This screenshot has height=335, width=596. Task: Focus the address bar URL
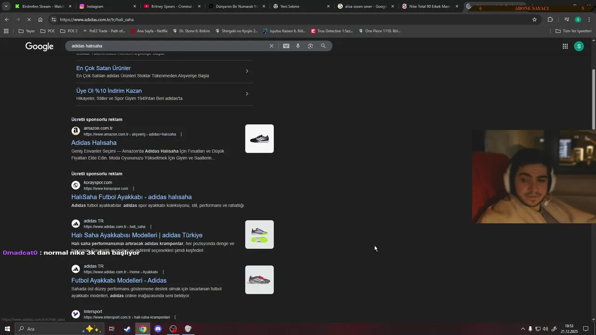97,20
